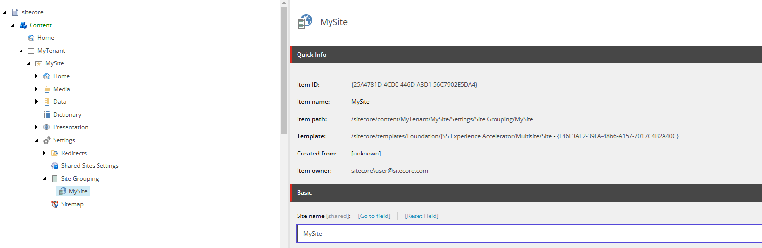Click the Home icon under MySite
This screenshot has width=762, height=248.
click(x=47, y=76)
